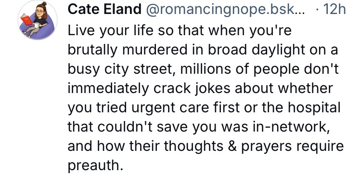Viewport: 361px width, 174px height.
Task: Click the phrase "crack jokes" in post
Action: point(192,89)
